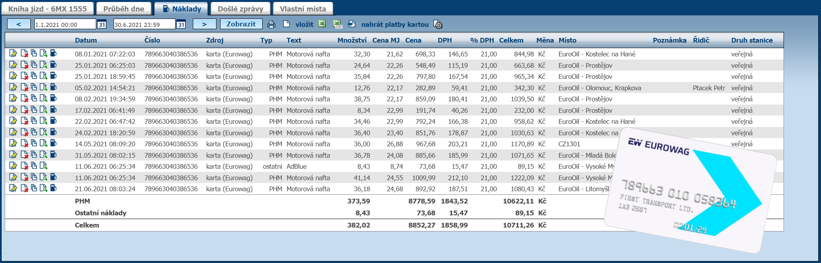
Task: Export the costs as a CSV file
Action: point(338,24)
